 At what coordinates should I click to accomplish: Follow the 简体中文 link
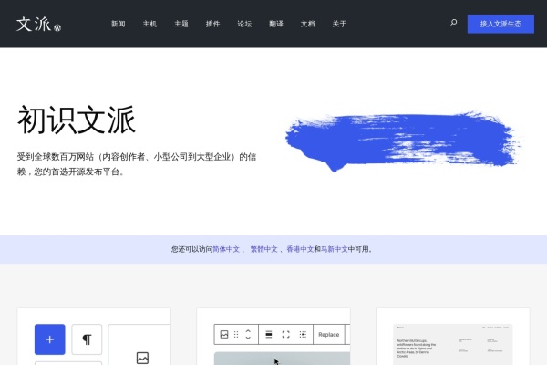coord(226,249)
